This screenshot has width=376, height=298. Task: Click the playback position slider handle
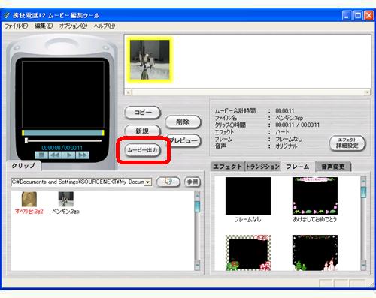pos(26,140)
